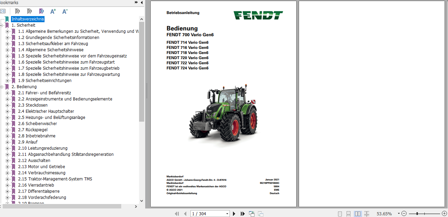
Task: Click the bookmarks vertical scrollbar thumb
Action: pyautogui.click(x=142, y=71)
